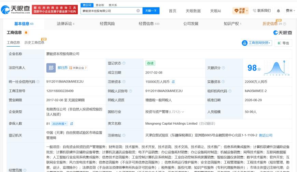Open the 费米 user account dropdown
Viewport: 297px width, 172px height.
(x=290, y=11)
